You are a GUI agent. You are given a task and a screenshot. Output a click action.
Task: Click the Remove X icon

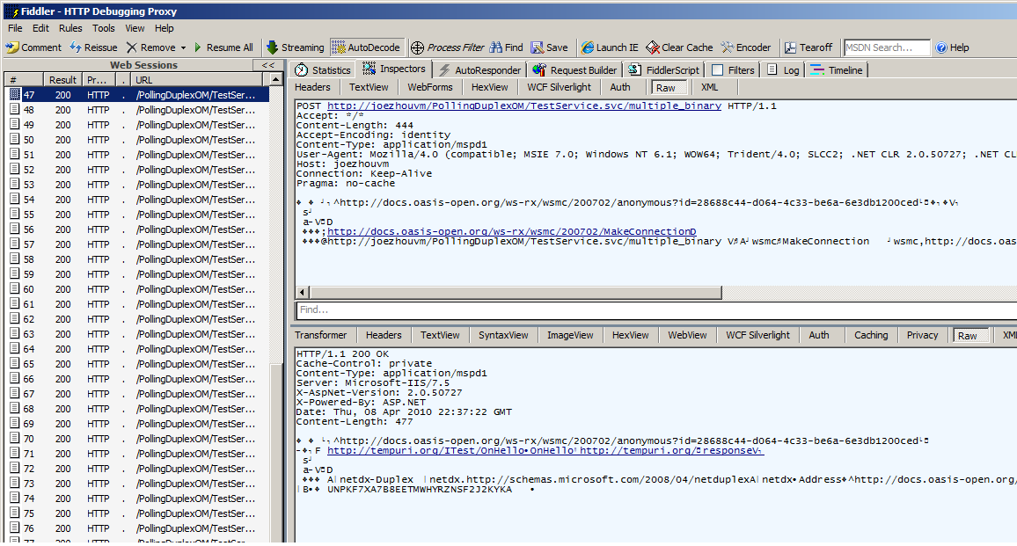point(132,47)
